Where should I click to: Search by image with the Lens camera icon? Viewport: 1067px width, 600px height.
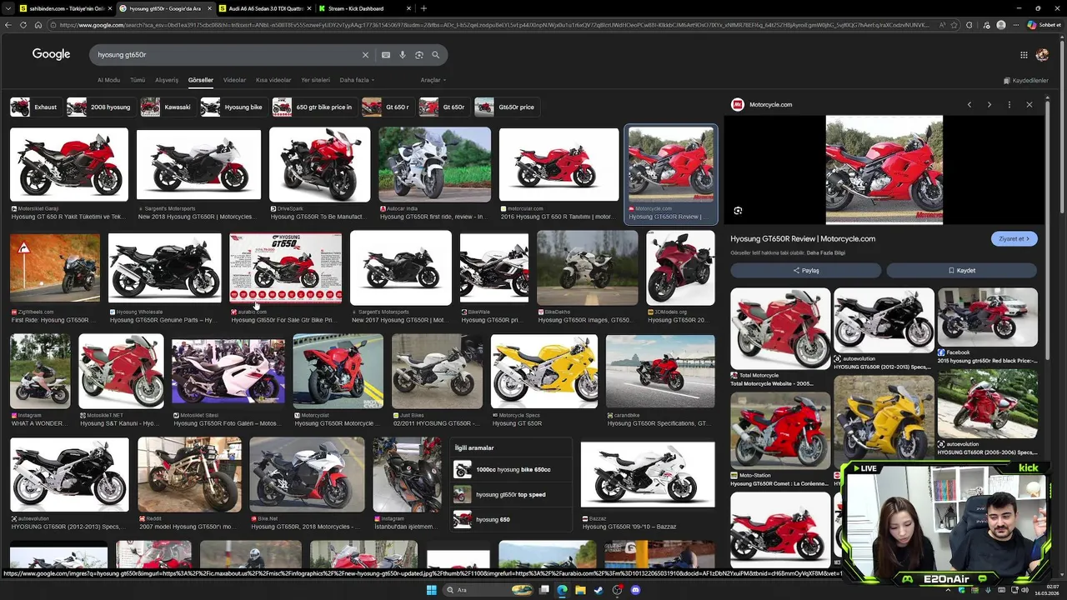(419, 55)
